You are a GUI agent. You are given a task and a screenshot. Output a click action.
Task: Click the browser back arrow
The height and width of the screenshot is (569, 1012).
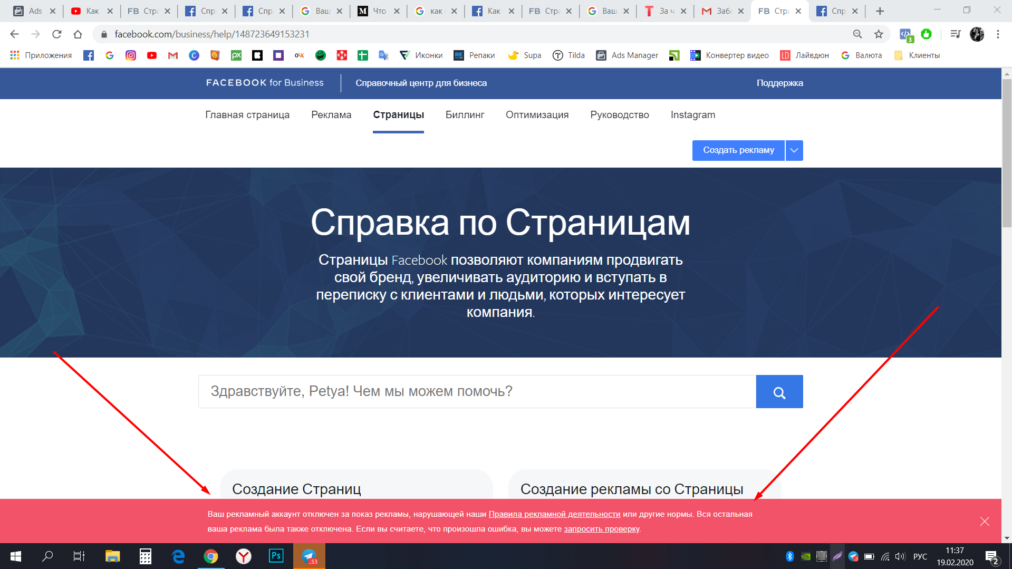(14, 34)
